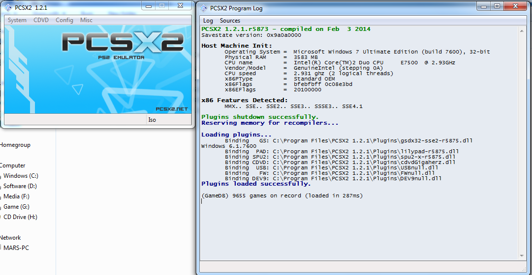
Task: Open the System menu in PCSX2
Action: pyautogui.click(x=17, y=20)
